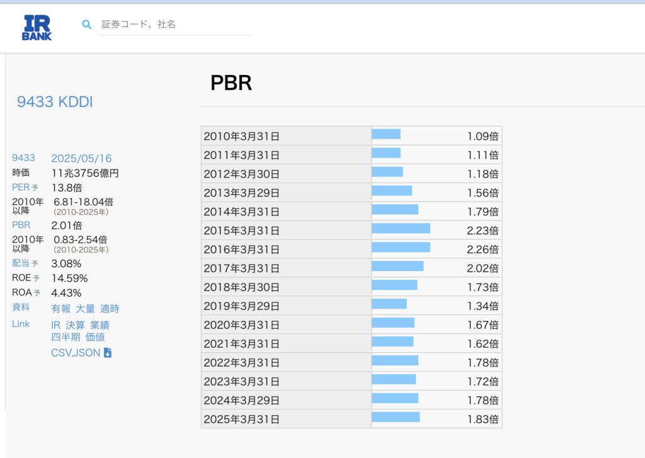Focus the 証券コード、社名 search field
This screenshot has width=645, height=458.
point(175,25)
